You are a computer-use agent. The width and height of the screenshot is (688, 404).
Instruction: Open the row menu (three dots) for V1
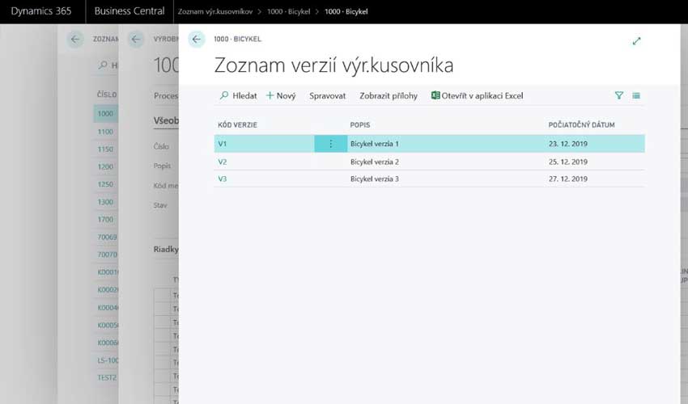pyautogui.click(x=331, y=144)
